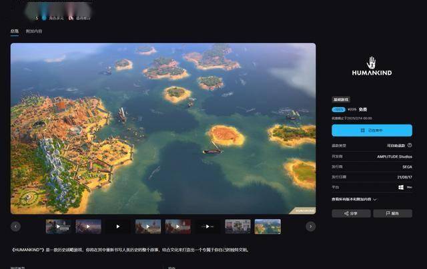Image resolution: width=427 pixels, height=269 pixels.
Task: Go to previous media with left arrow
Action: pos(15,226)
